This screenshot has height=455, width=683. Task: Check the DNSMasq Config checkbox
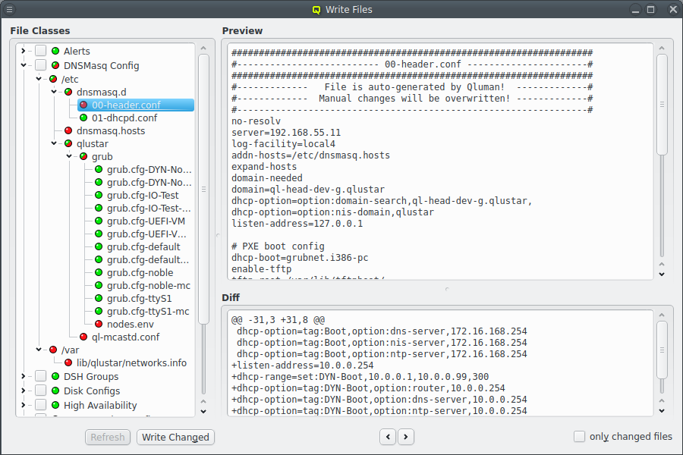click(x=40, y=65)
